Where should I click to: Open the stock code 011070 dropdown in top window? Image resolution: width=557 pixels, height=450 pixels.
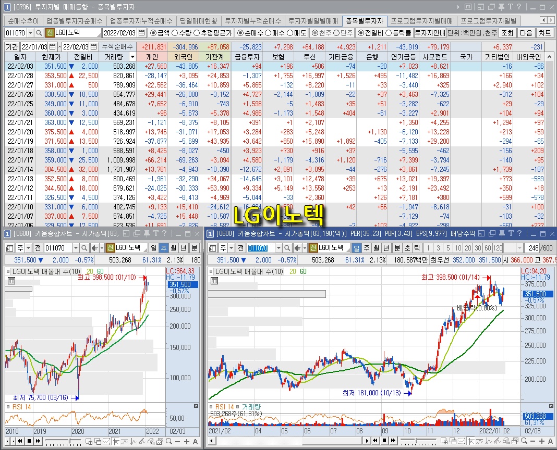[x=30, y=33]
